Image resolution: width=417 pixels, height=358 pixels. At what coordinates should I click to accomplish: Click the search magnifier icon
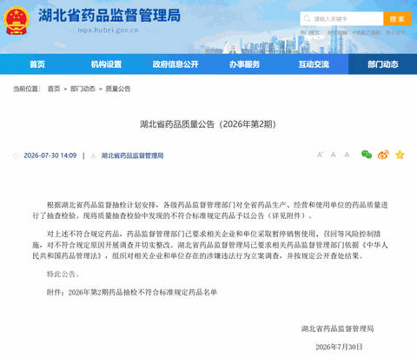point(307,19)
